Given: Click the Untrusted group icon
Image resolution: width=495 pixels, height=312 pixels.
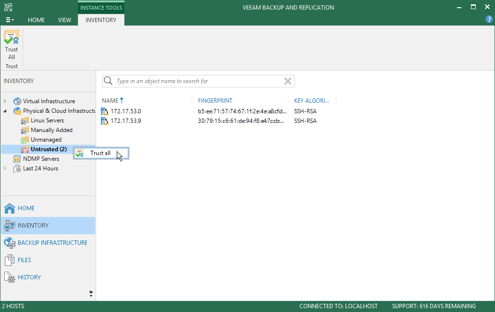Looking at the screenshot, I should [25, 149].
